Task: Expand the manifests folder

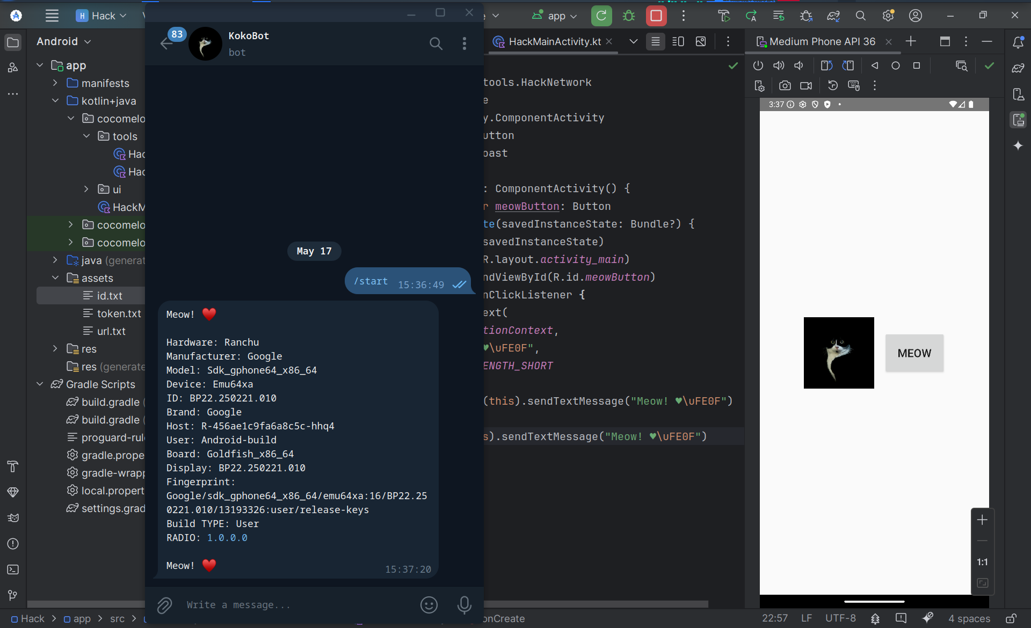Action: (55, 83)
